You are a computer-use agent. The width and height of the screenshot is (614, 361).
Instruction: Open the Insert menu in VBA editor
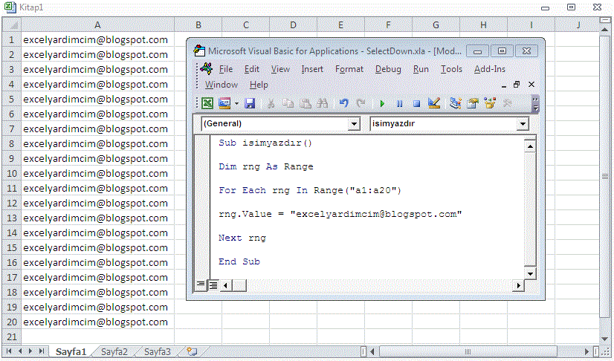coord(312,69)
